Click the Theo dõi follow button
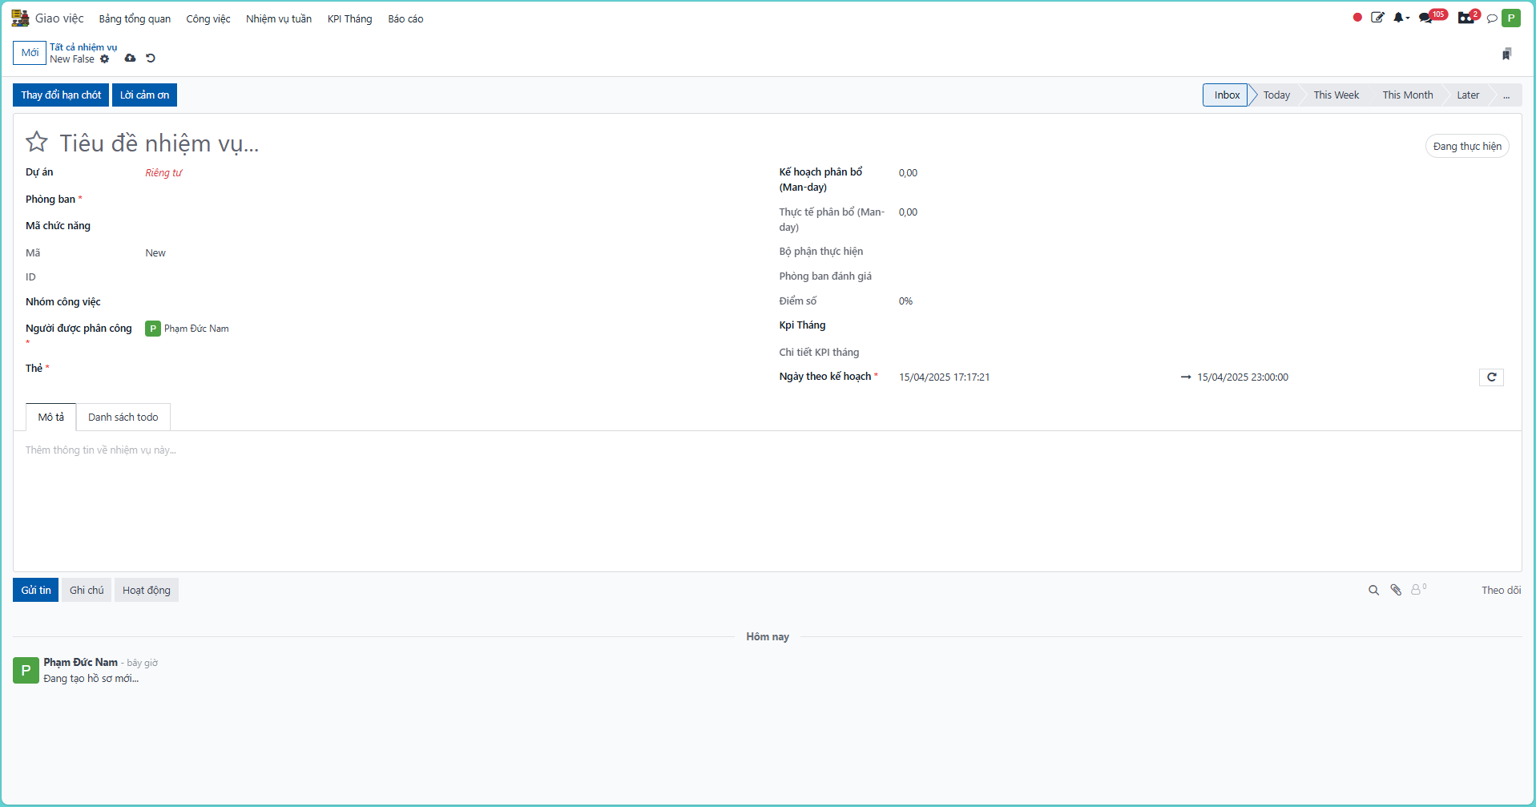 (x=1501, y=591)
